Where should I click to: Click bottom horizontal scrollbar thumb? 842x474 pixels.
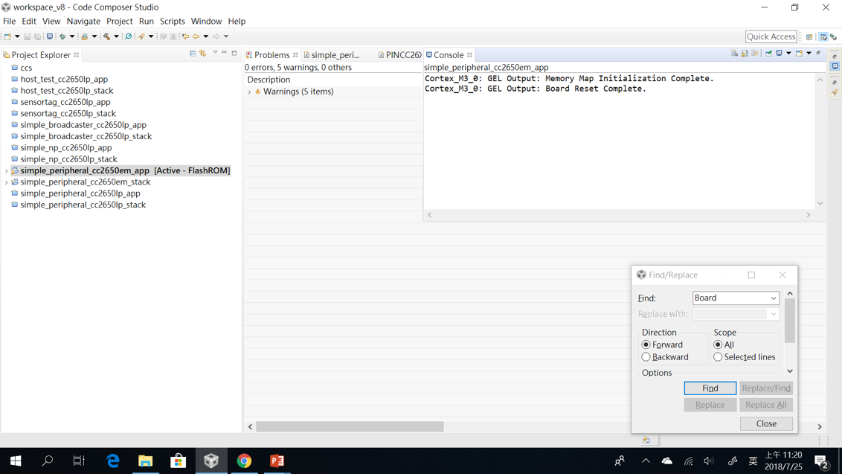[350, 426]
